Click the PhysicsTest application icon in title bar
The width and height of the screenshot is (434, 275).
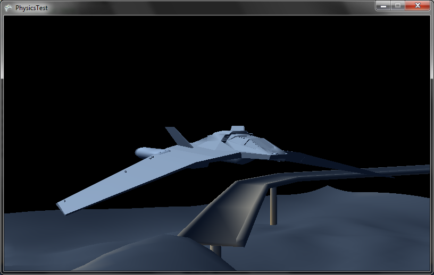tap(8, 7)
